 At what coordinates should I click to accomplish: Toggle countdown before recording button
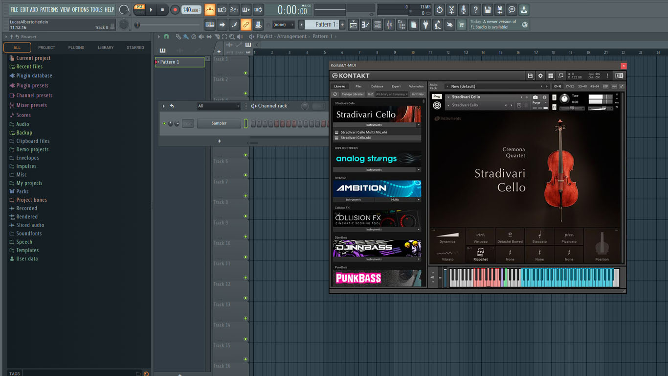[234, 10]
